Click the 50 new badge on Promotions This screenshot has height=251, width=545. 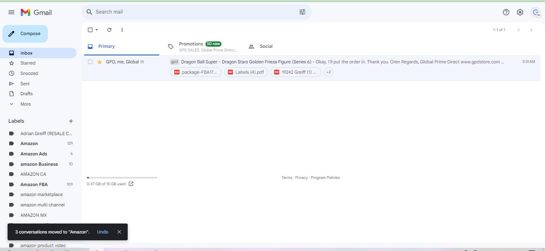(213, 44)
